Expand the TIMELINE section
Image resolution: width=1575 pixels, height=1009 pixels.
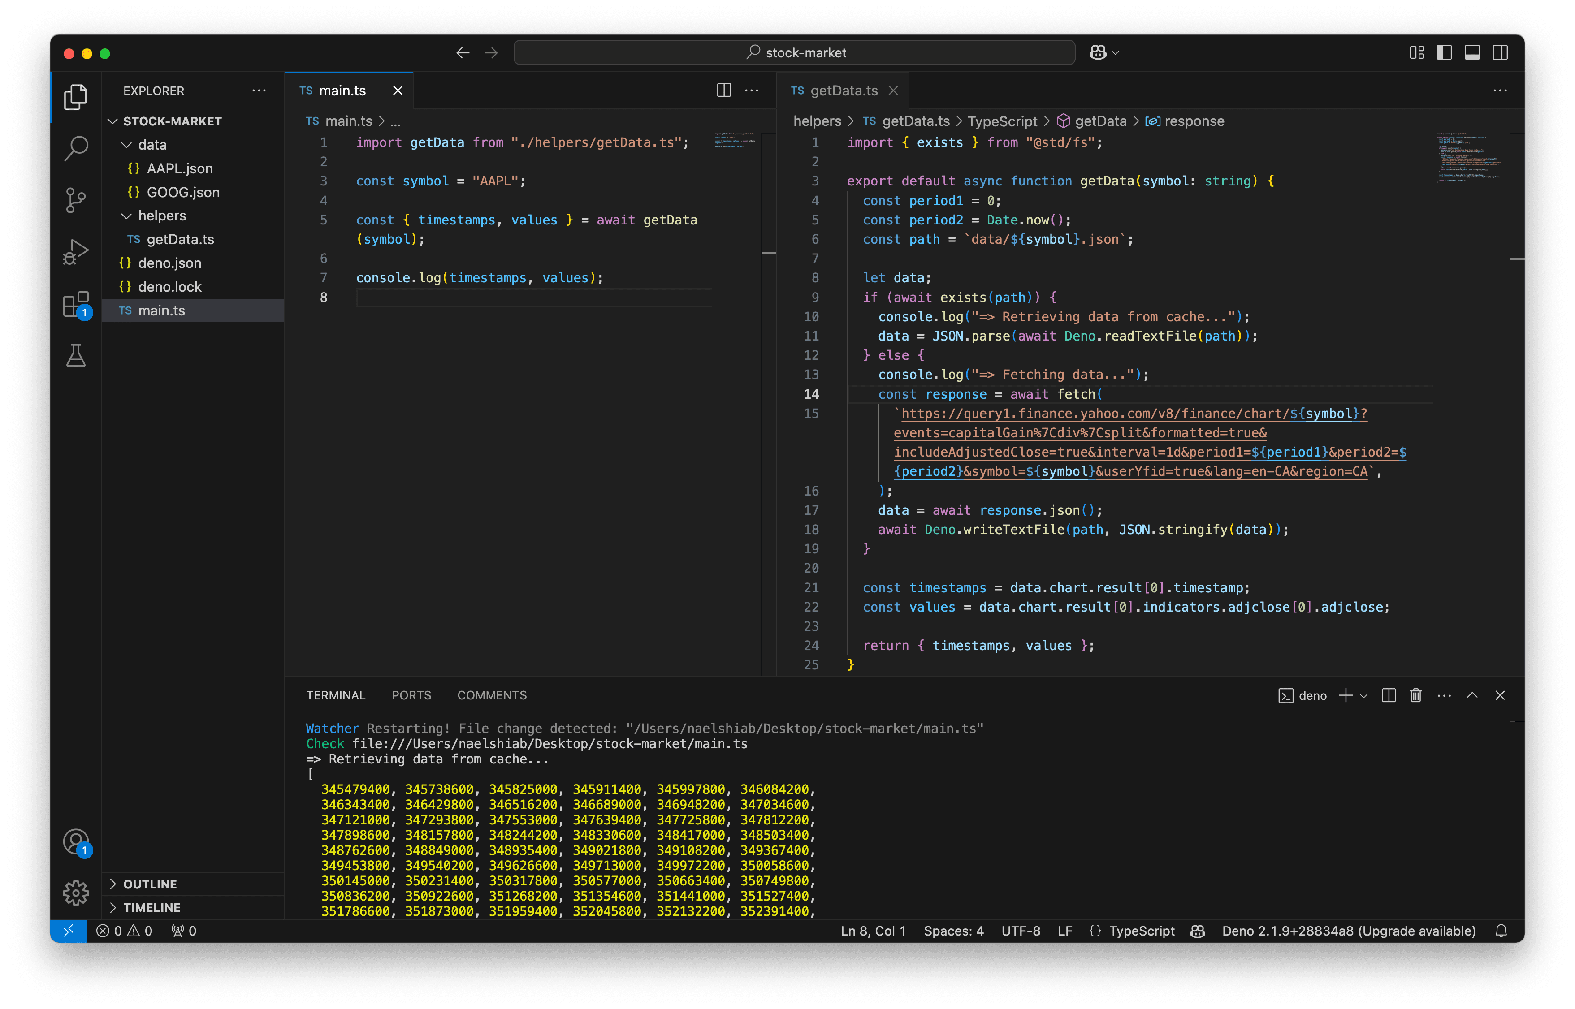(151, 907)
